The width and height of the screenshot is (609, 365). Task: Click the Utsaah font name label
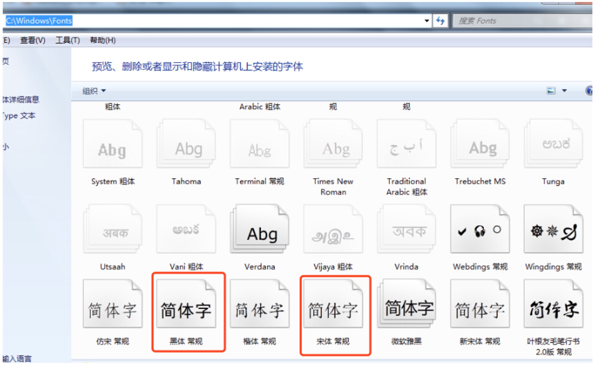point(113,267)
